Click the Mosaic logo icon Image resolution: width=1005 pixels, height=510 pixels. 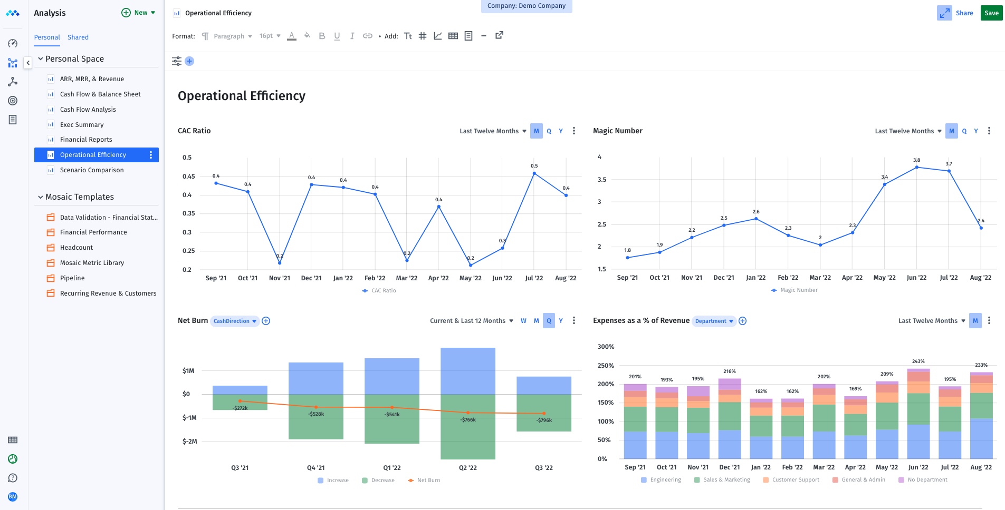click(13, 13)
